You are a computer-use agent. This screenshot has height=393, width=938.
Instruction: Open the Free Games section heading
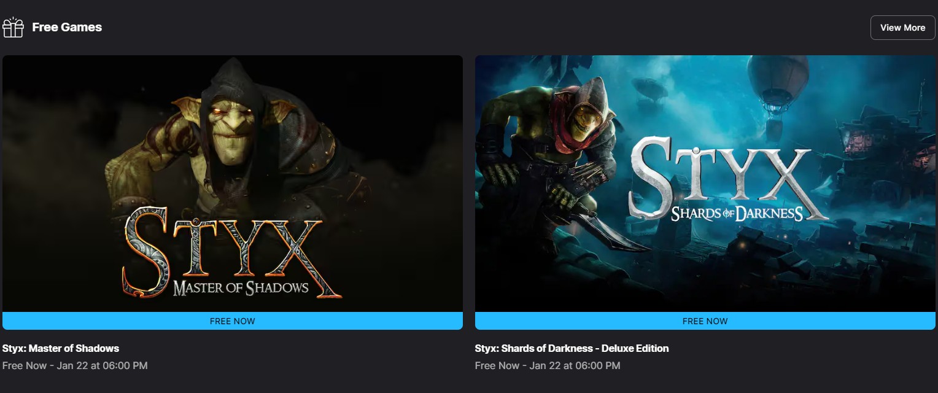67,28
